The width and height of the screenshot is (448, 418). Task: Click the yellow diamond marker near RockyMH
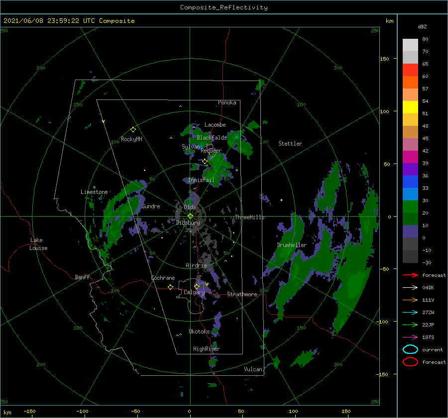[x=133, y=130]
